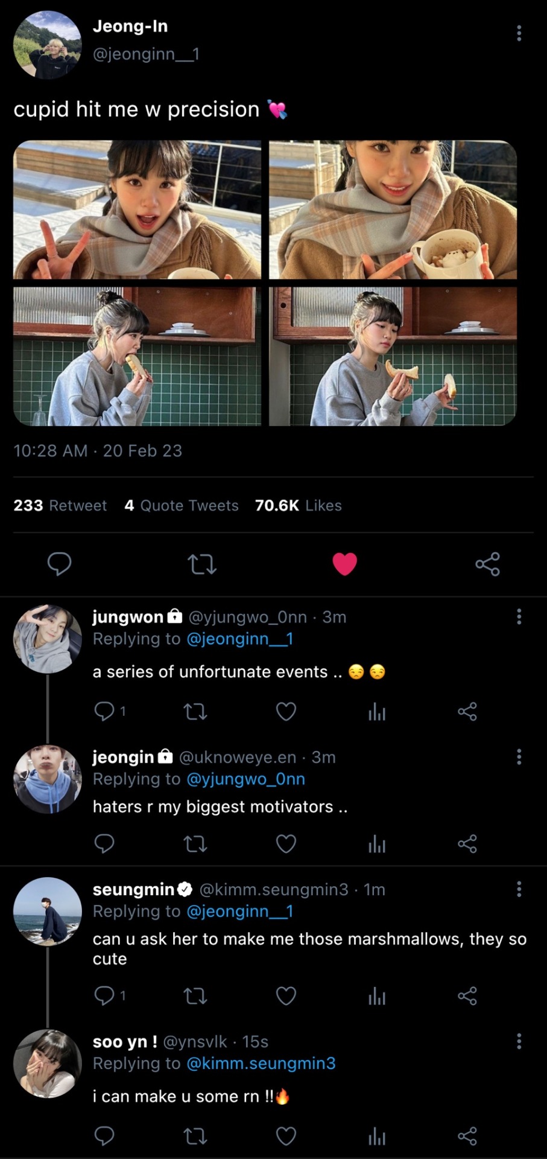Open the 4 Quote Tweets list
The height and width of the screenshot is (1159, 547).
tap(182, 505)
